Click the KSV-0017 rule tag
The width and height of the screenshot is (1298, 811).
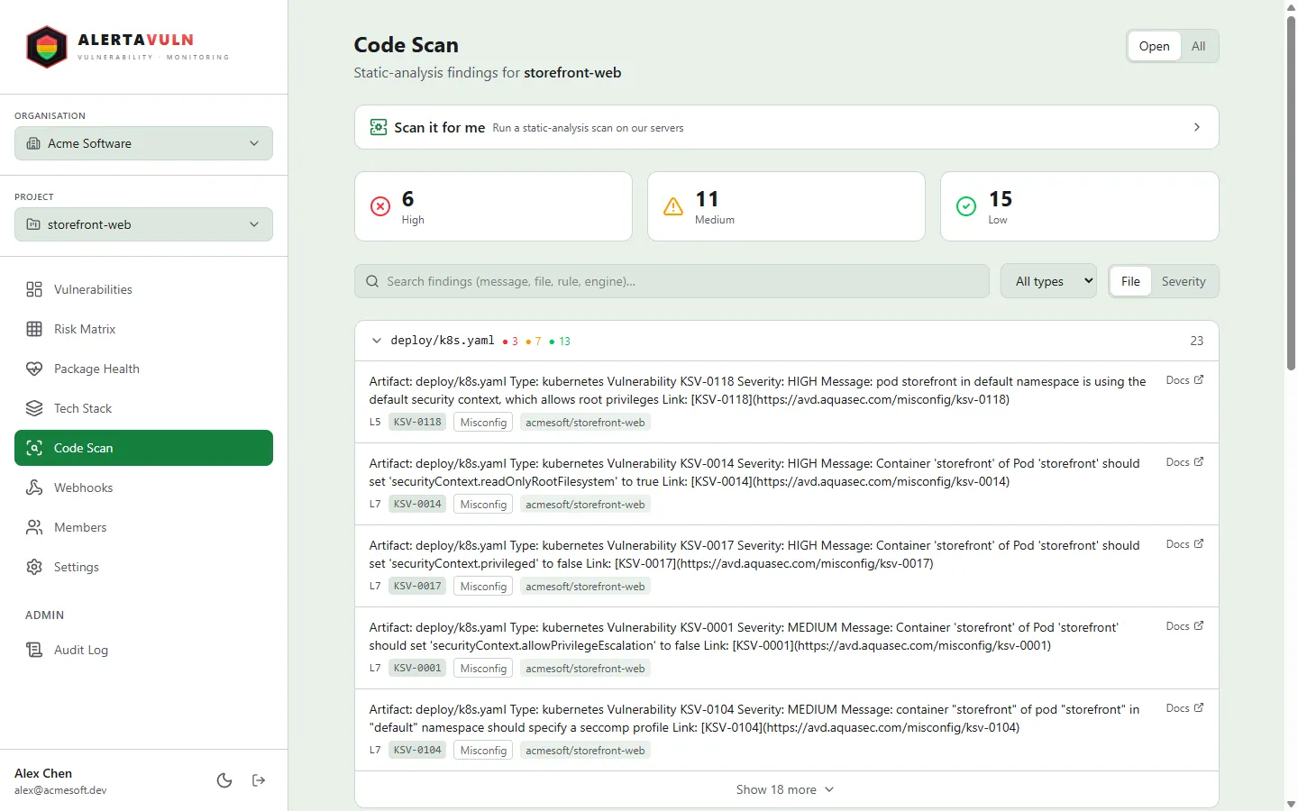[x=417, y=586]
